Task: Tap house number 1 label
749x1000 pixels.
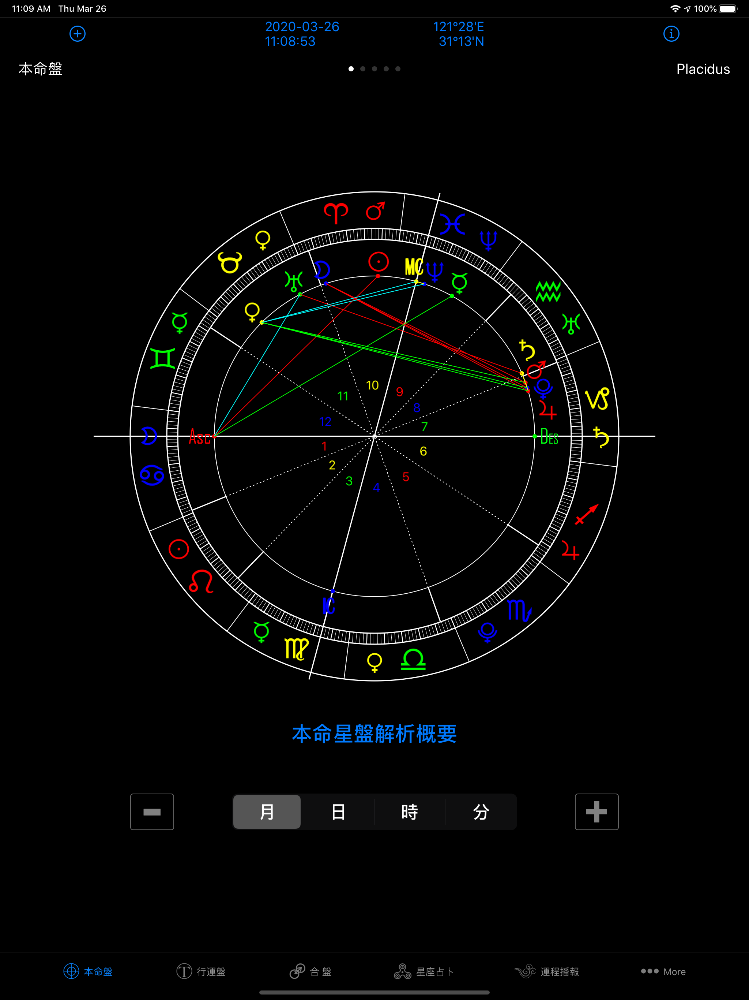Action: point(324,446)
